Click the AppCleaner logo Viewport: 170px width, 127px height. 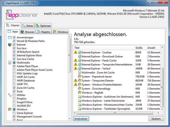21,15
